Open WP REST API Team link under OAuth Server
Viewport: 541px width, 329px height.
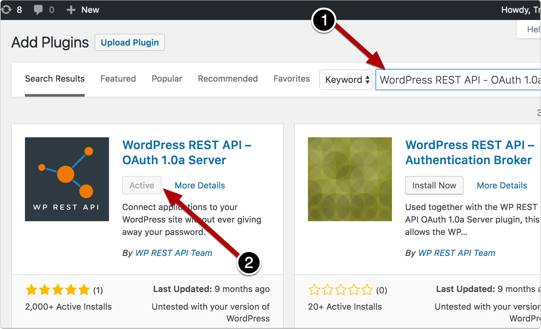point(174,253)
